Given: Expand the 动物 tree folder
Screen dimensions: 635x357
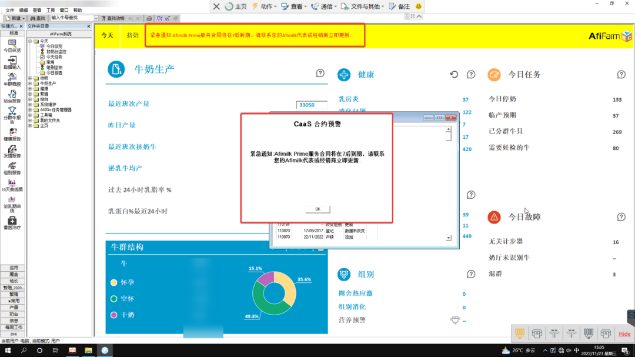Looking at the screenshot, I should pyautogui.click(x=30, y=78).
